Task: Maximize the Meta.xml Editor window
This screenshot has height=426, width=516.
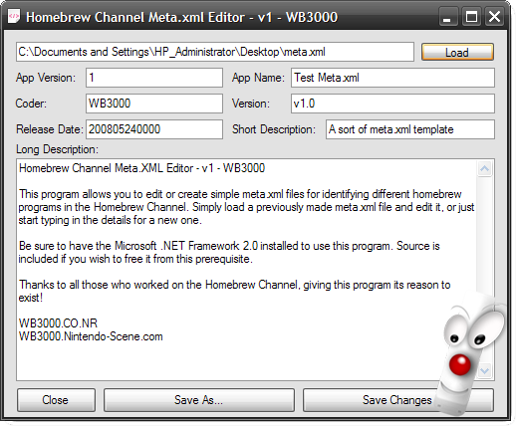Action: tap(471, 17)
